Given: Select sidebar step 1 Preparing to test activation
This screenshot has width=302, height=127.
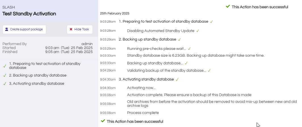Looking at the screenshot, I should point(45,65).
